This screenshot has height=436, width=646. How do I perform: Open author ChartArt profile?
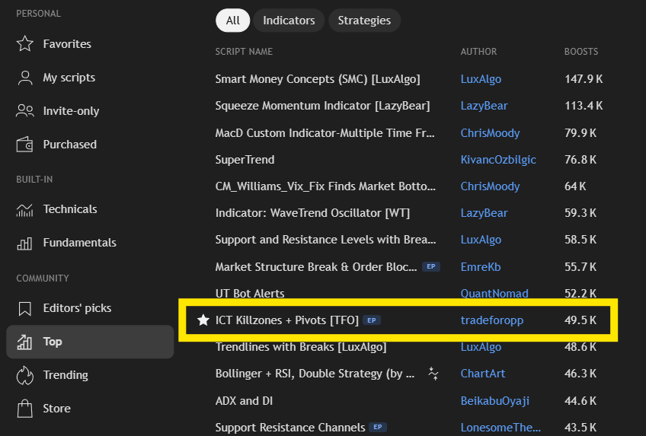(483, 374)
